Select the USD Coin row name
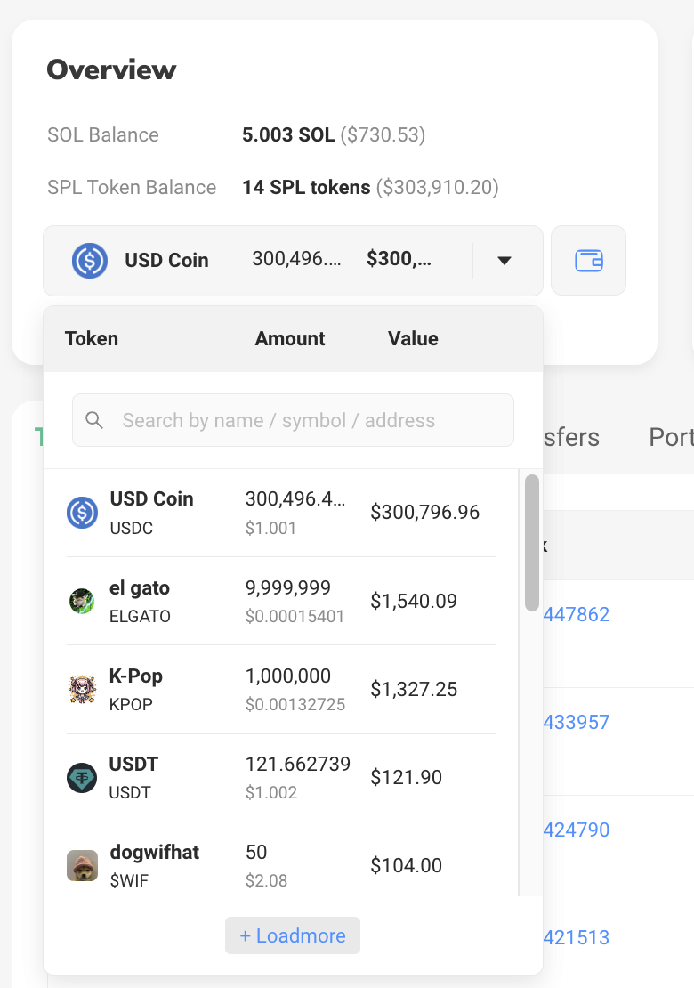The width and height of the screenshot is (694, 988). pos(152,498)
